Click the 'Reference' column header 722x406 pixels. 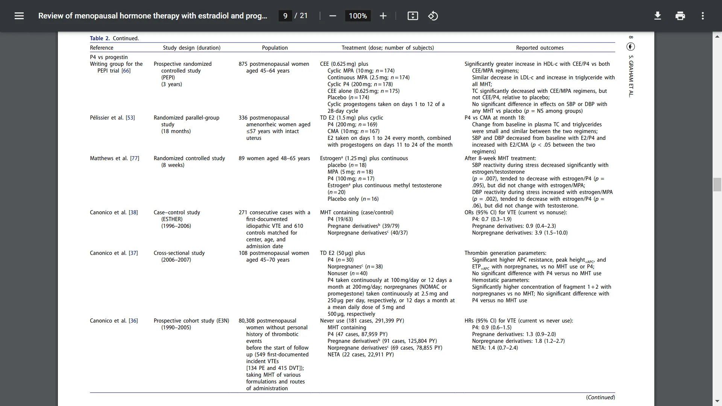pyautogui.click(x=102, y=48)
